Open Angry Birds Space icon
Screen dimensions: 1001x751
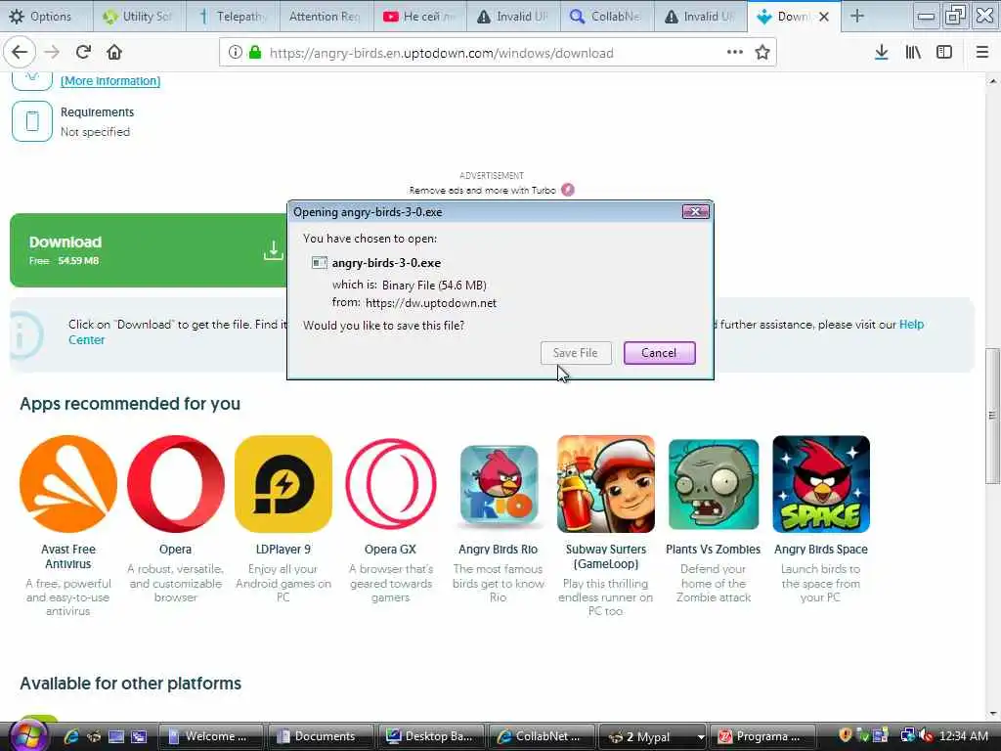click(821, 484)
